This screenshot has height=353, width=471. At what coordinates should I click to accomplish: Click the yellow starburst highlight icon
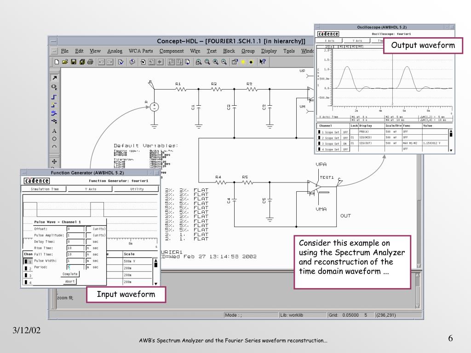[x=243, y=62]
